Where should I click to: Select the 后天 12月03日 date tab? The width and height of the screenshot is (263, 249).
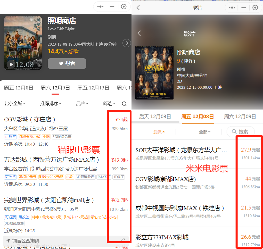pyautogui.click(x=155, y=117)
